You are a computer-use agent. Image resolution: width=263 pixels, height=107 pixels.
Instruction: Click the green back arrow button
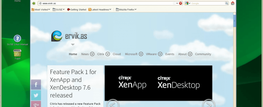[34, 3]
